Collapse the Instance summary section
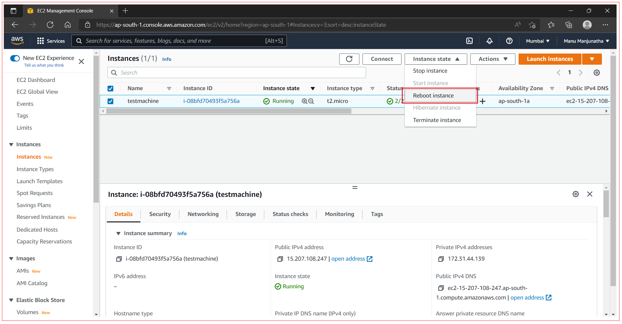Screen dimensions: 622x324 (118, 233)
